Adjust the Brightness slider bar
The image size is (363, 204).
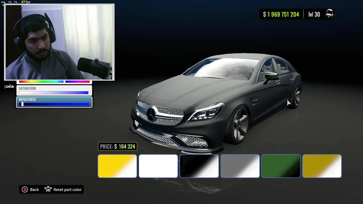(x=54, y=104)
